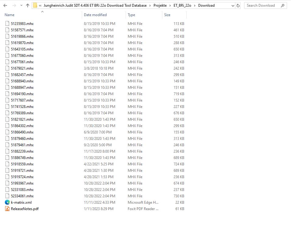This screenshot has width=291, height=242.
Task: Sort by Date modified column header
Action: tap(95, 15)
